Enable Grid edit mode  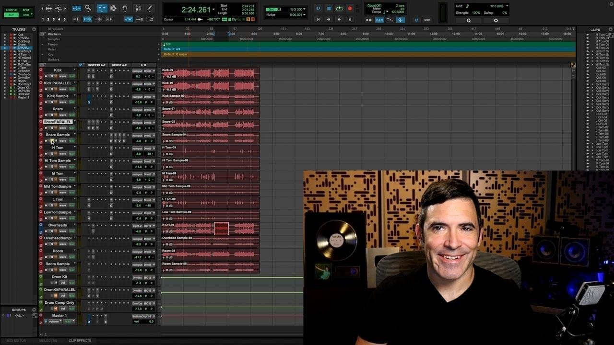coord(27,15)
